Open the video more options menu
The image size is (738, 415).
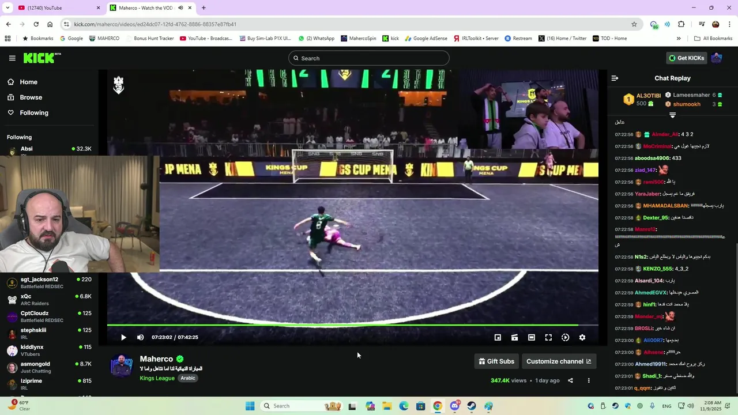tap(589, 380)
